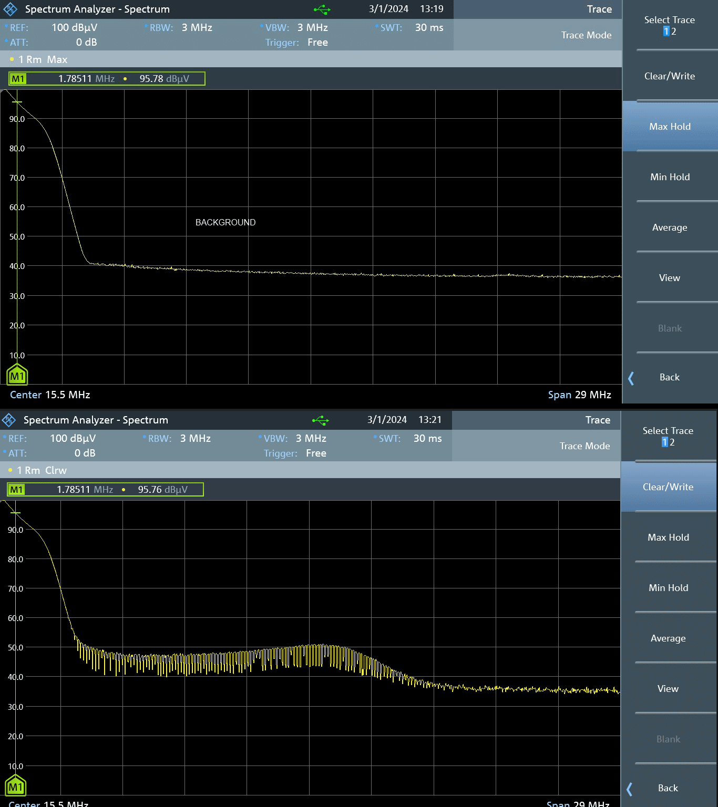Open Trace Mode heading in bottom analyzer
The height and width of the screenshot is (807, 718).
click(x=584, y=446)
